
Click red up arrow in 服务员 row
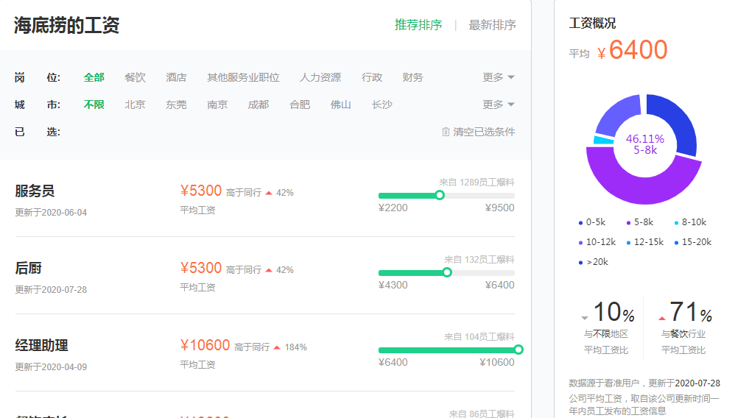(x=269, y=193)
